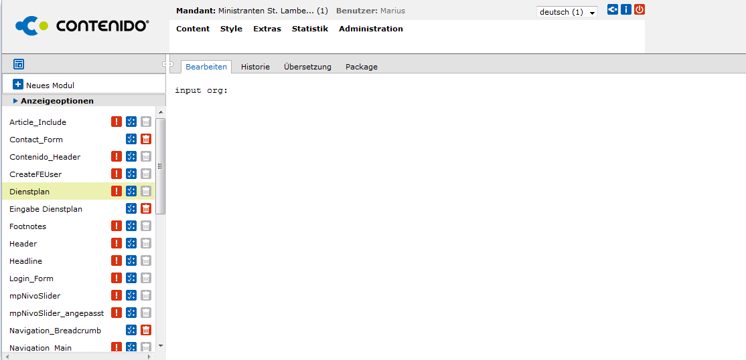The image size is (746, 360).
Task: Open the Administration menu
Action: 370,29
